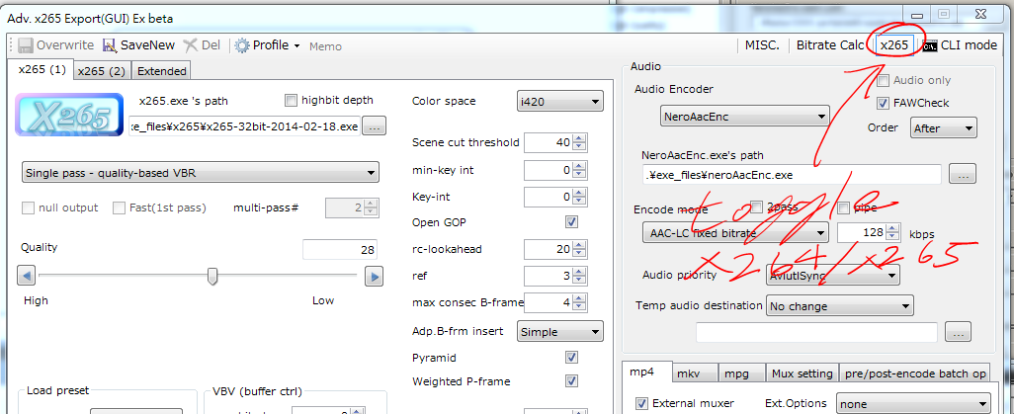The height and width of the screenshot is (414, 1014).
Task: Enable highbit depth checkbox
Action: coord(291,100)
